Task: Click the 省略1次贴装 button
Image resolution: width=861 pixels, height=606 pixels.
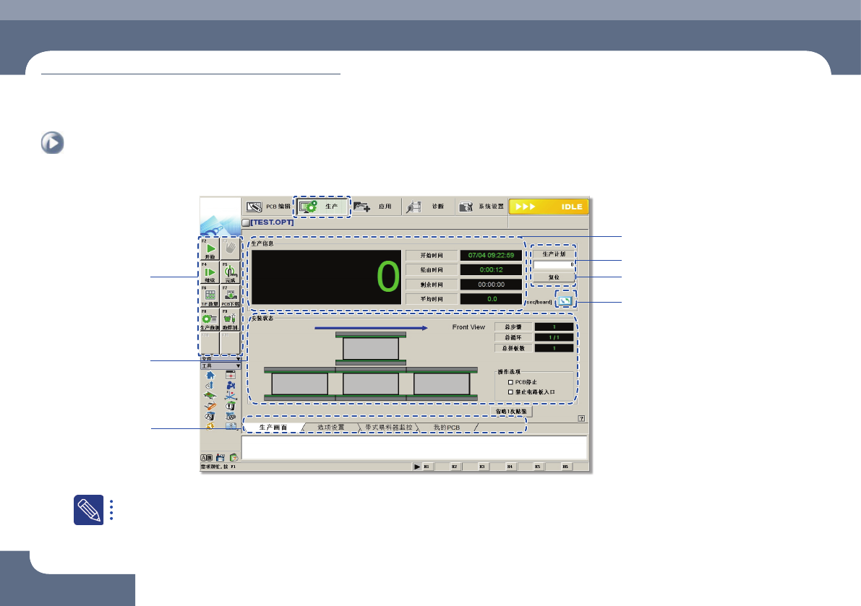Action: tap(511, 411)
